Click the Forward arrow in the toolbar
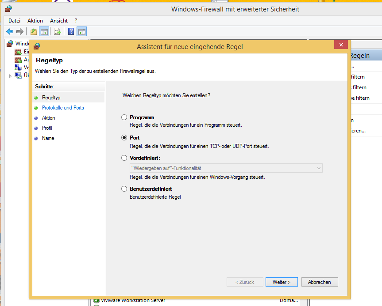The width and height of the screenshot is (382, 306). [x=20, y=32]
